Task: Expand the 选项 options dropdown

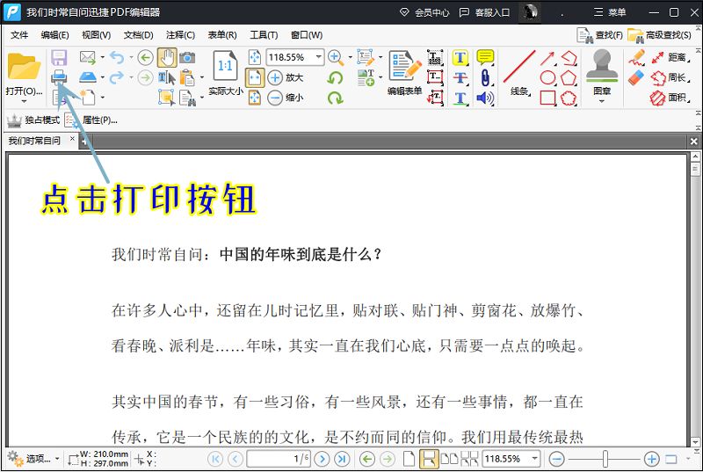Action: click(x=57, y=459)
